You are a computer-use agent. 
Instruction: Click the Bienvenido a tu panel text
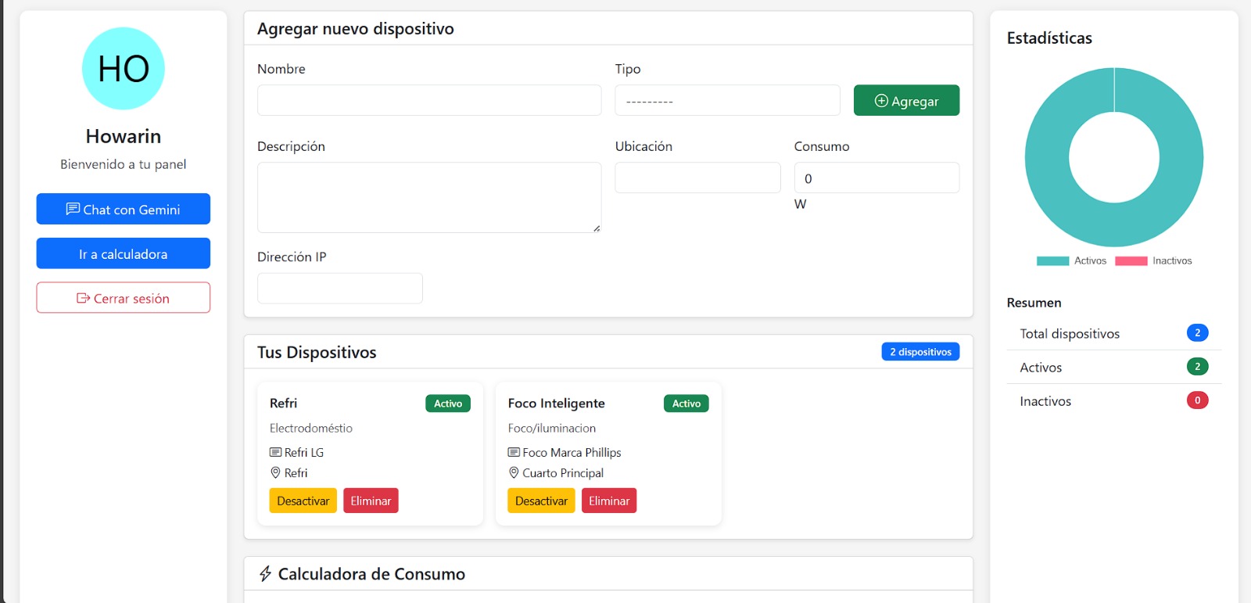click(124, 164)
